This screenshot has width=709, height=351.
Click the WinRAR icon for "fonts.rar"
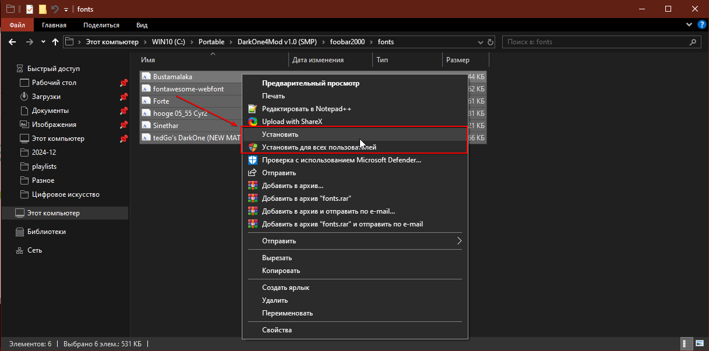[252, 198]
